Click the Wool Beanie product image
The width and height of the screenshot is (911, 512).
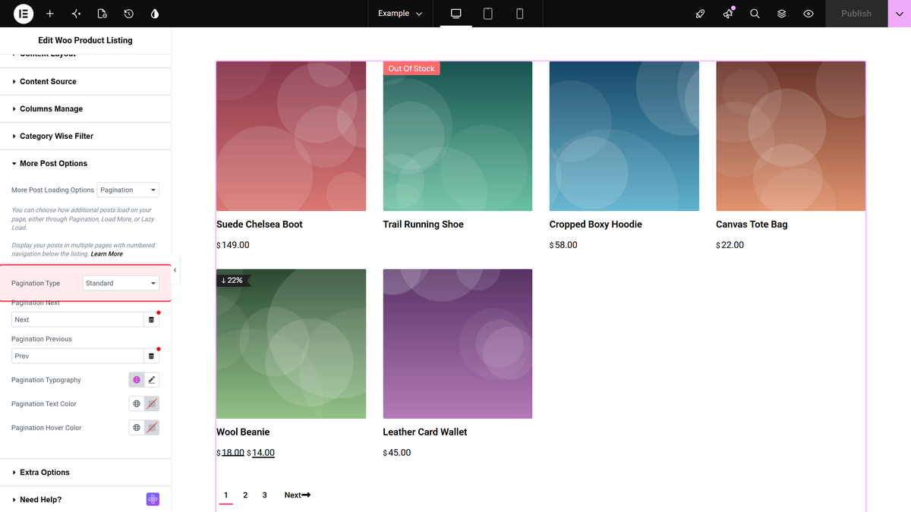point(291,344)
